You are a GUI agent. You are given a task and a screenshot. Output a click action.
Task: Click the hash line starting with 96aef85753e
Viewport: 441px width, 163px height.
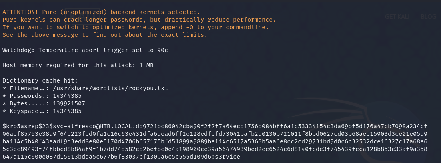pyautogui.click(x=215, y=134)
